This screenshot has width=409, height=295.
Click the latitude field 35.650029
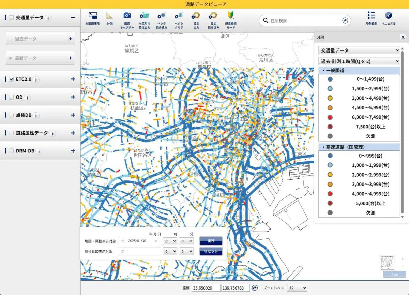[x=206, y=288]
